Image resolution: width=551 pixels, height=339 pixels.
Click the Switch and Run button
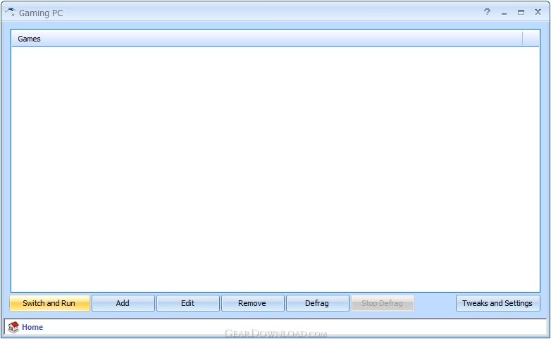click(x=49, y=303)
